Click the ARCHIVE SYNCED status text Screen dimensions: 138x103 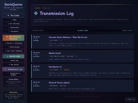[127, 31]
